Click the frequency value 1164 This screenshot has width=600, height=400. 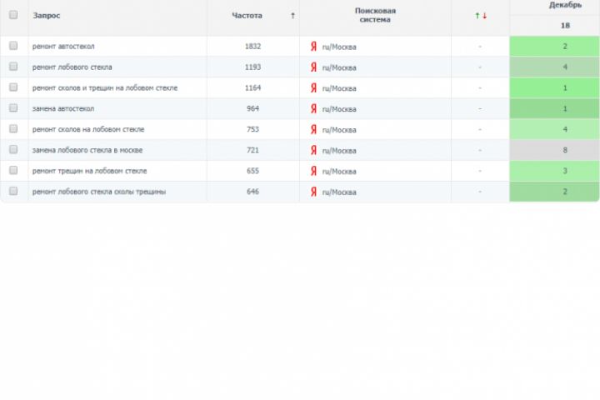click(x=252, y=87)
